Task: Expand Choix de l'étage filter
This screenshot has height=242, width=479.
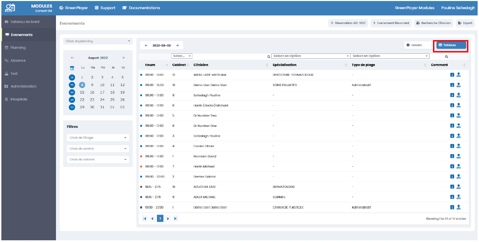Action: coord(98,138)
